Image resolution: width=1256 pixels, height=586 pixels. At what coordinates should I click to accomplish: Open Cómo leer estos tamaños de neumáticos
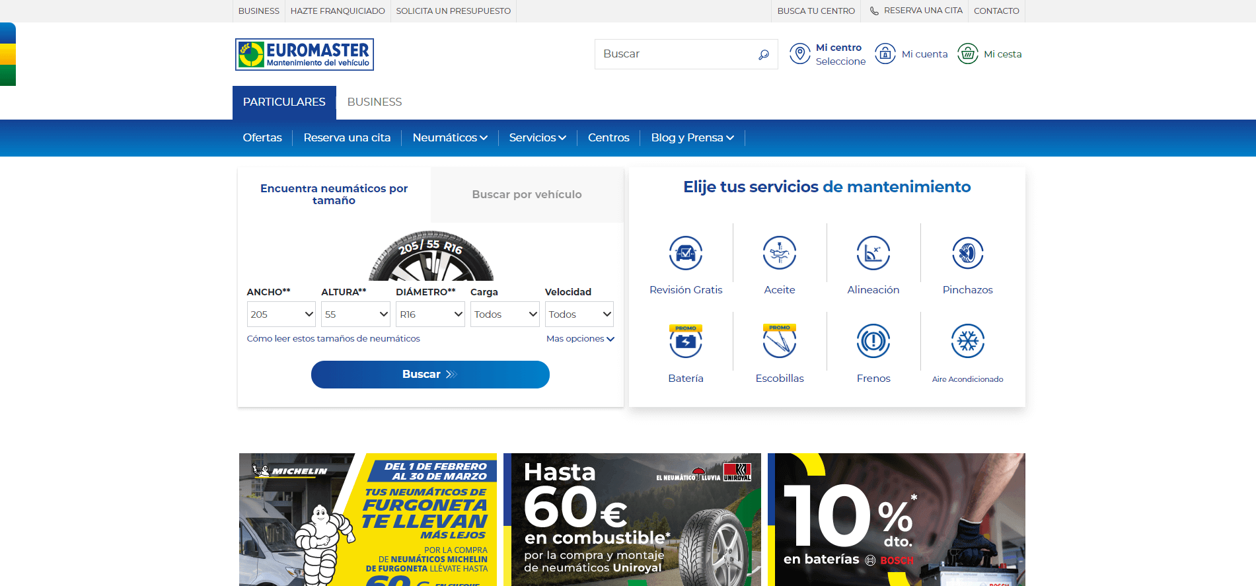point(334,339)
